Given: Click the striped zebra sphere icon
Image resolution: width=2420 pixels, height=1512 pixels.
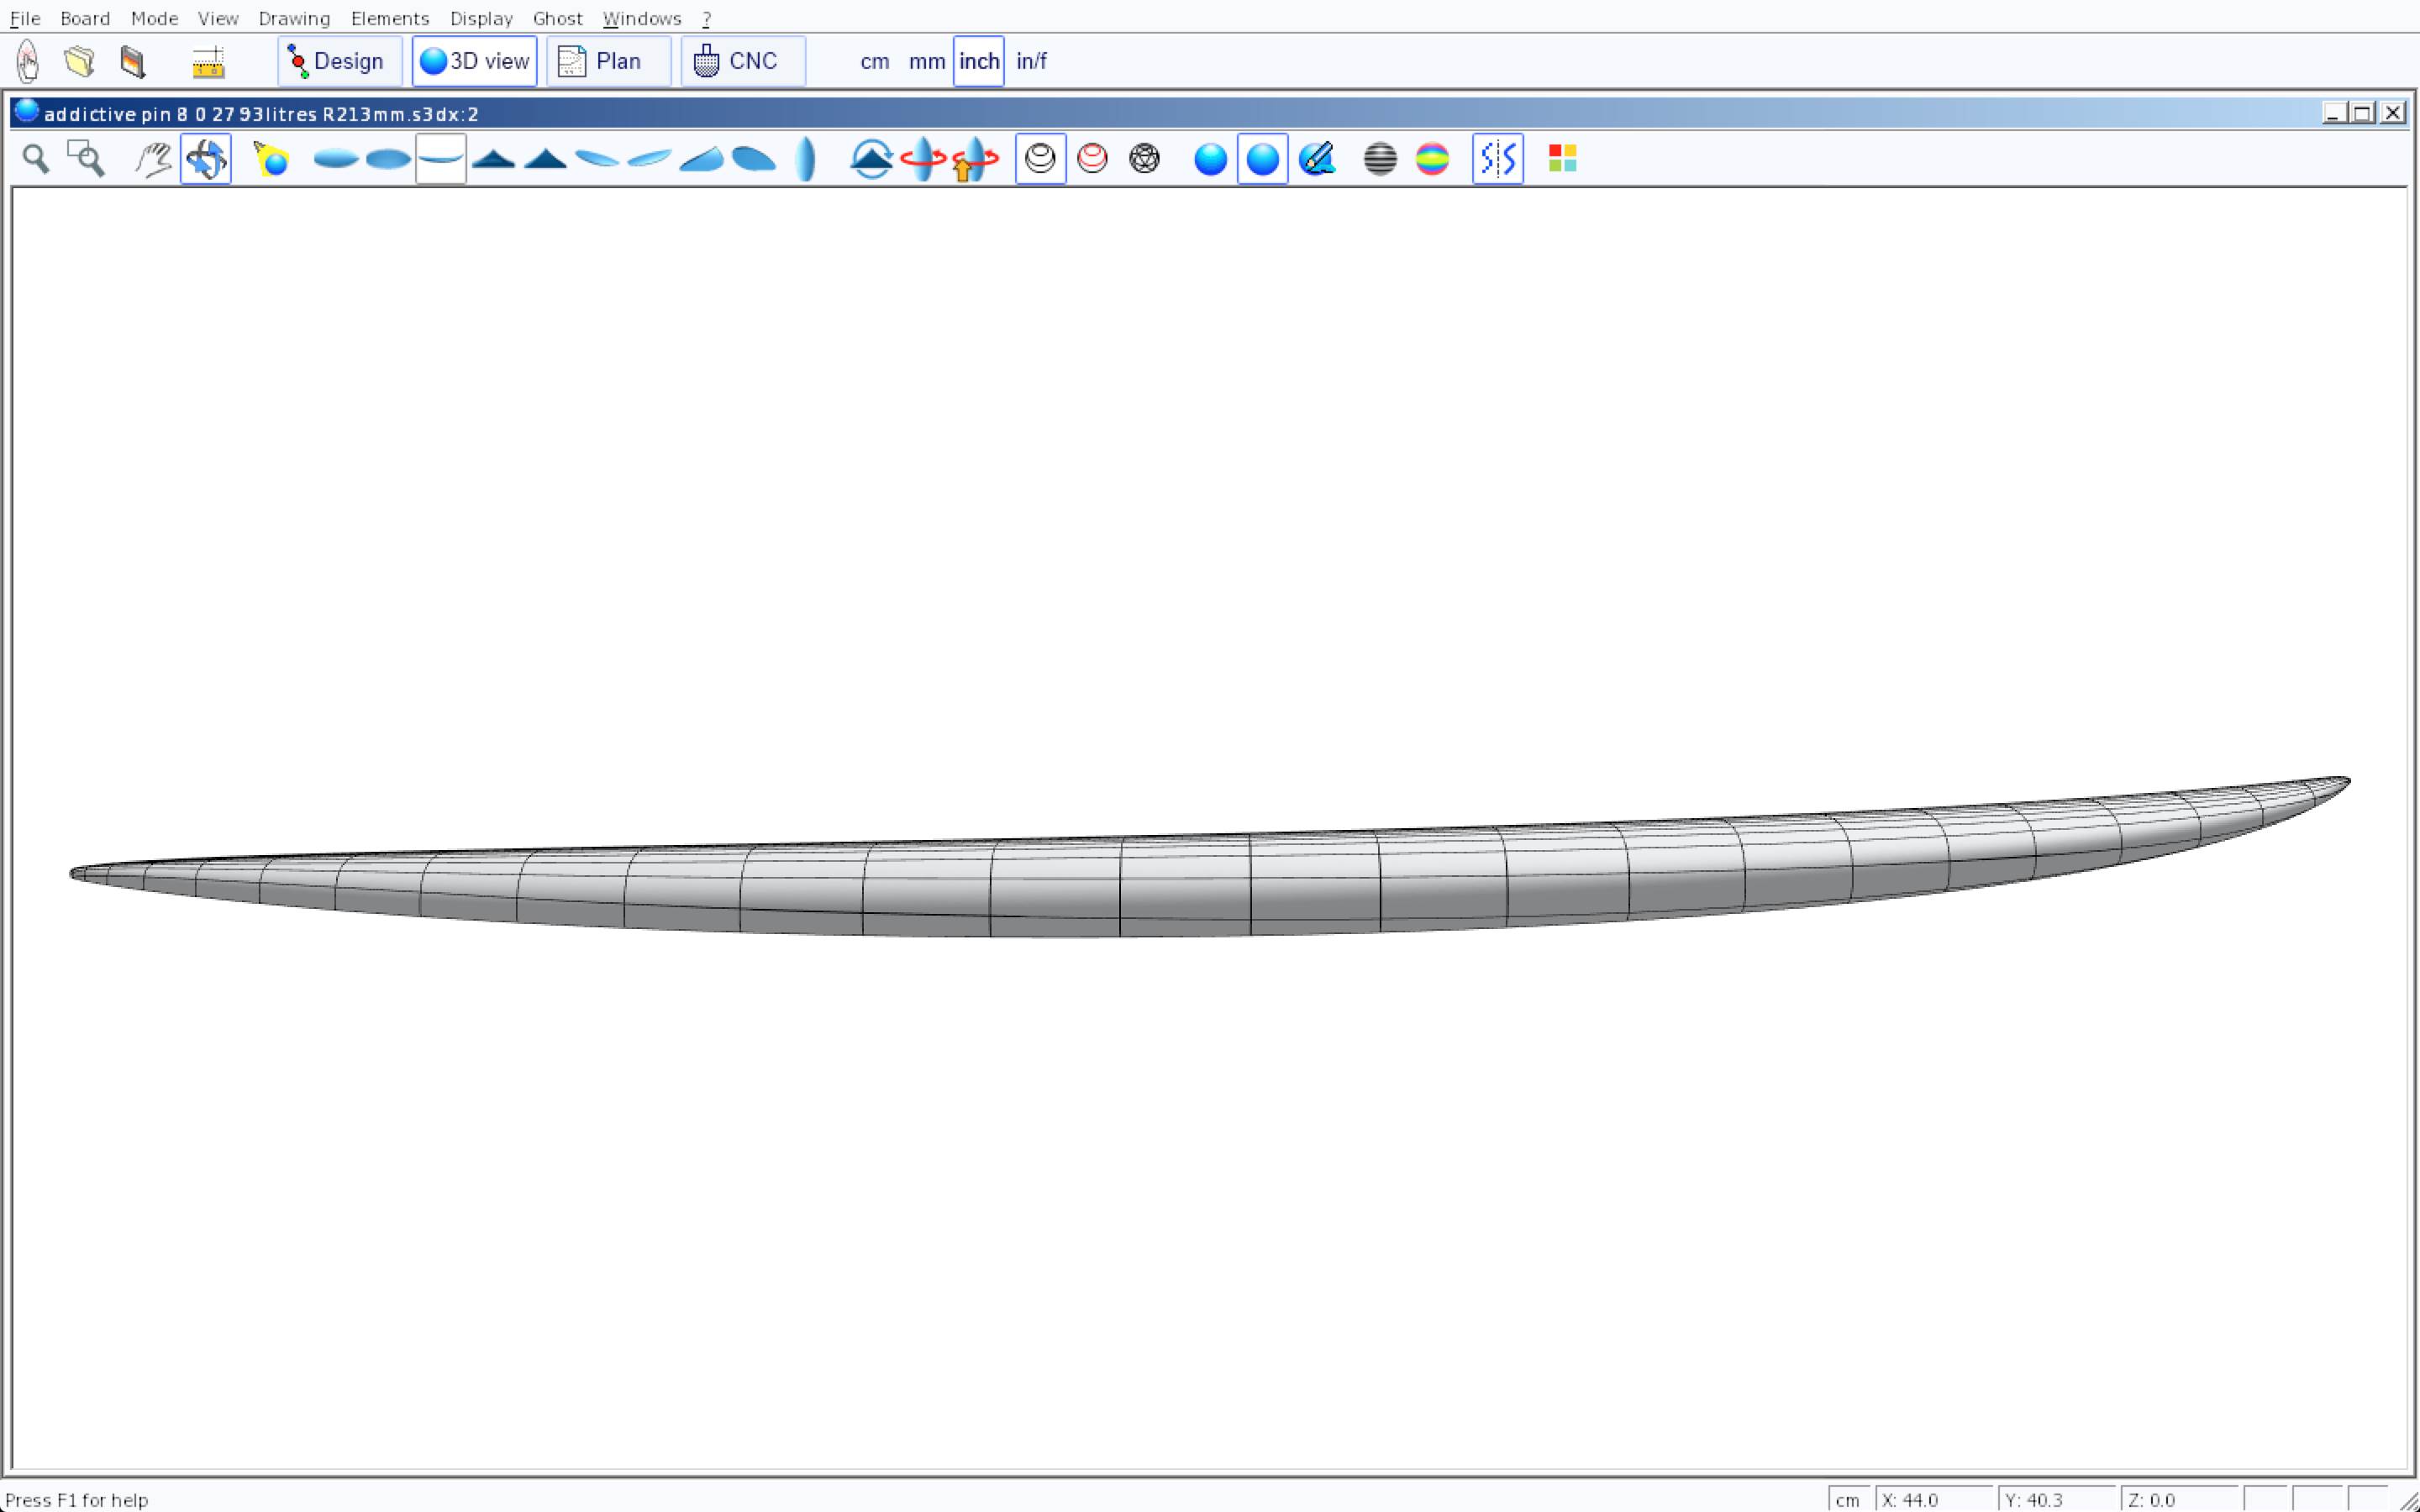Looking at the screenshot, I should [x=1380, y=159].
